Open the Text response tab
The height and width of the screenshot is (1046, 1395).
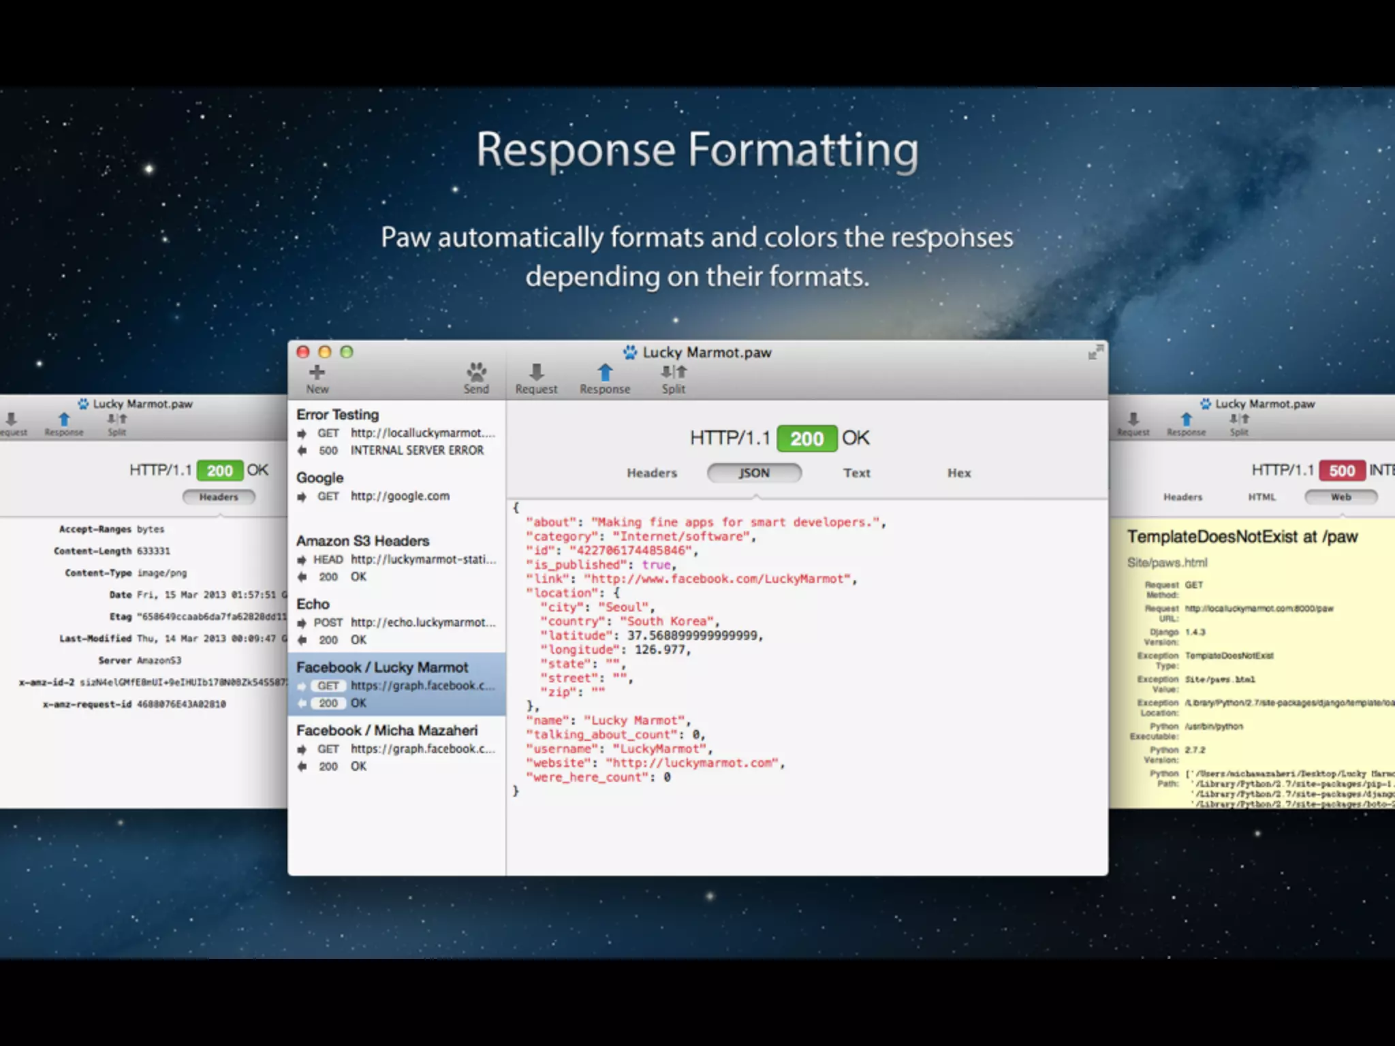(x=856, y=473)
